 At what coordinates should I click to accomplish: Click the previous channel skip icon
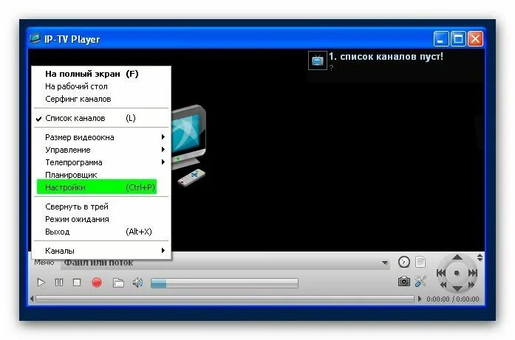click(441, 272)
